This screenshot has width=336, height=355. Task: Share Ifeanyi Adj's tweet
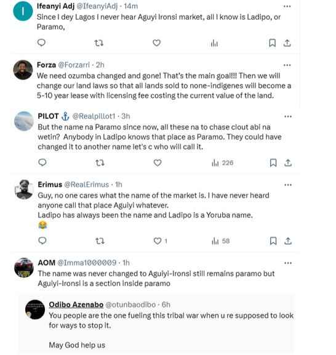(x=287, y=43)
